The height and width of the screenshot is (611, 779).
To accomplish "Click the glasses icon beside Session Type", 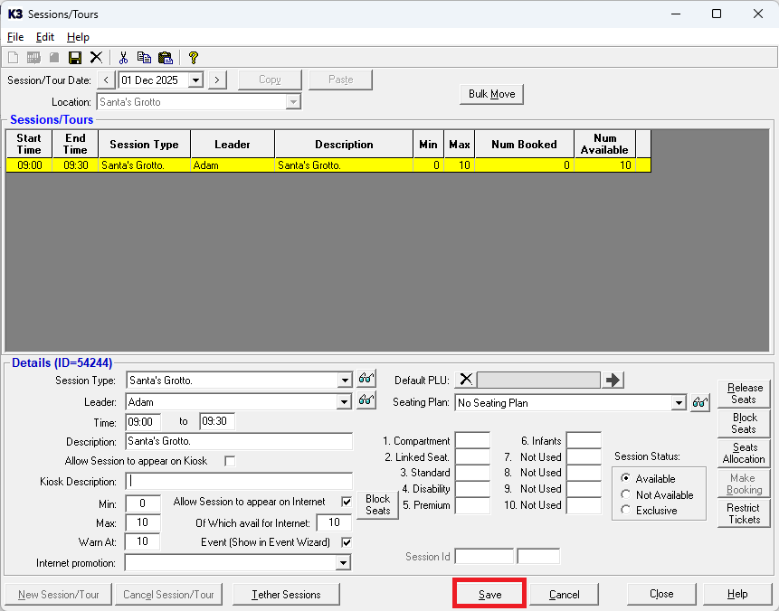I will tap(366, 380).
